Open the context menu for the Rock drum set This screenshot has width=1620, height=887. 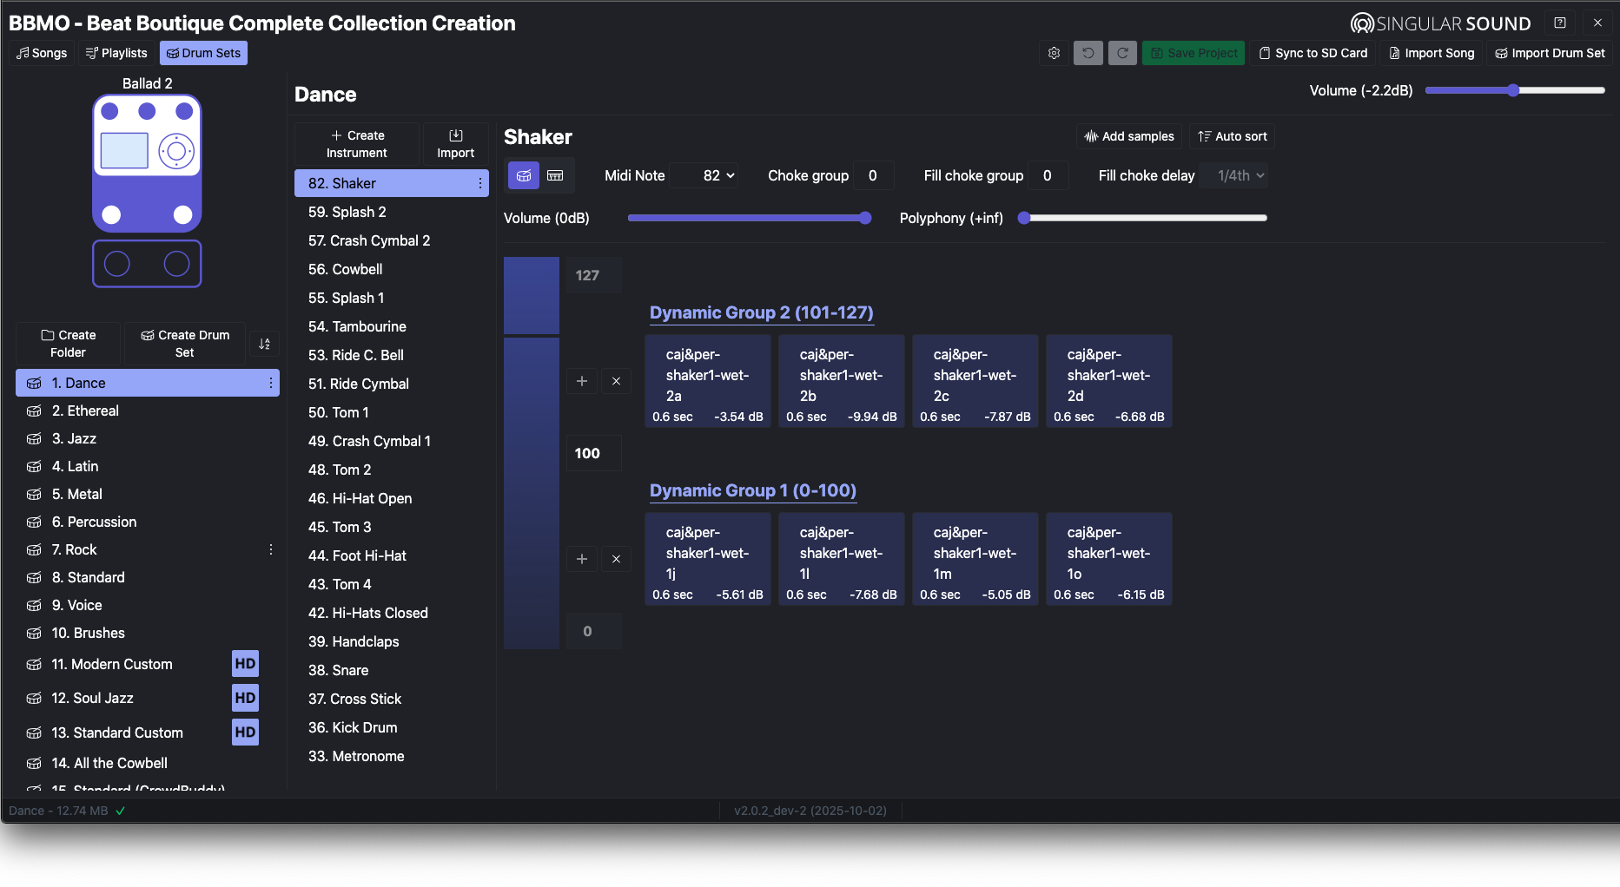click(x=270, y=549)
